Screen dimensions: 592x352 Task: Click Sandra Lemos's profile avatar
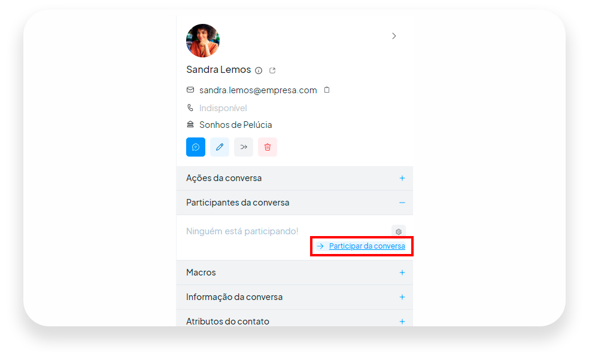203,41
